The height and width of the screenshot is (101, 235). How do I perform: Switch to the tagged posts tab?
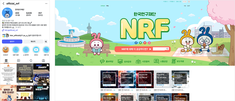pyautogui.click(x=43, y=60)
